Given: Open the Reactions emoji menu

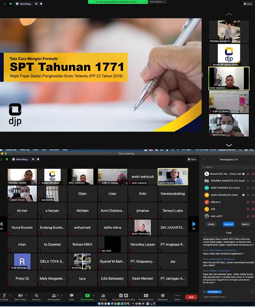Looking at the screenshot, I should pyautogui.click(x=162, y=295).
